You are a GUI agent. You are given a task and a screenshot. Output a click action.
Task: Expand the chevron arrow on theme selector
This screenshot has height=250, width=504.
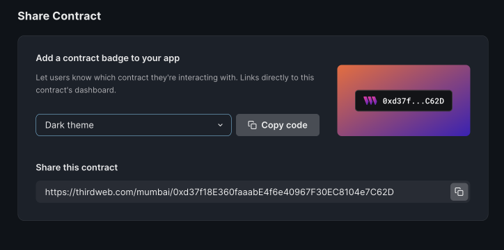click(x=220, y=125)
